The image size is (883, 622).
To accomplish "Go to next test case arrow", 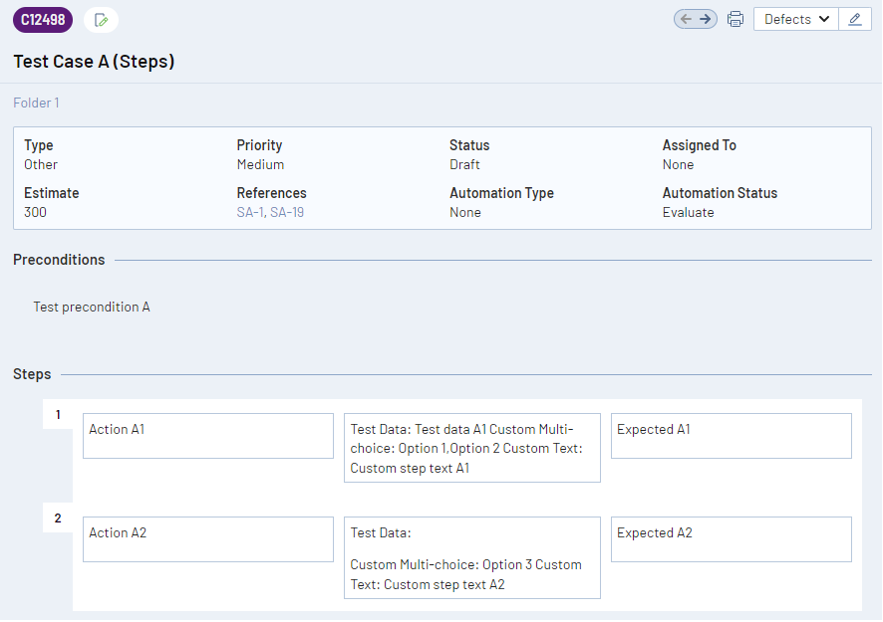I will pos(706,19).
